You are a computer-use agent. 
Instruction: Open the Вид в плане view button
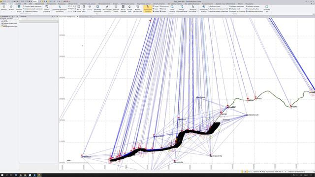click(x=79, y=9)
